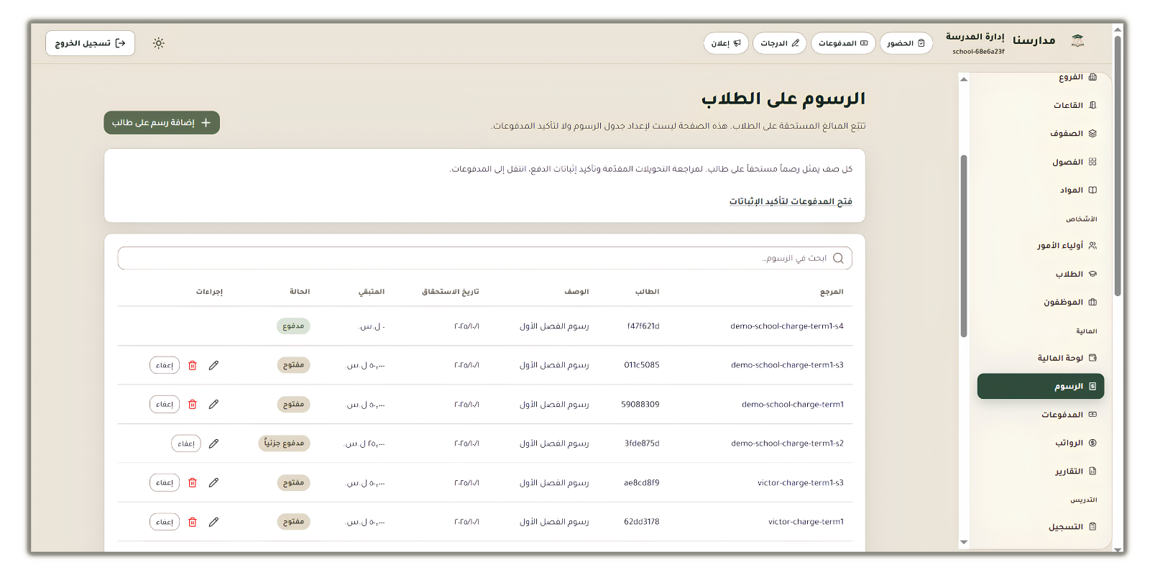1150x575 pixels.
Task: Click reference demo-school-charge-term1-s4
Action: [787, 326]
